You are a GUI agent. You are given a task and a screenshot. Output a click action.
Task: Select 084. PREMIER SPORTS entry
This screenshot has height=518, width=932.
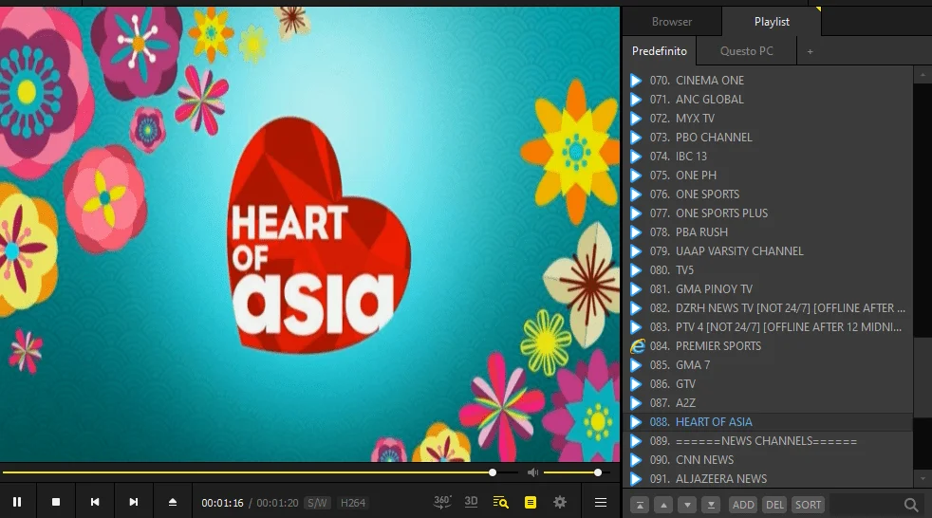[x=768, y=346]
